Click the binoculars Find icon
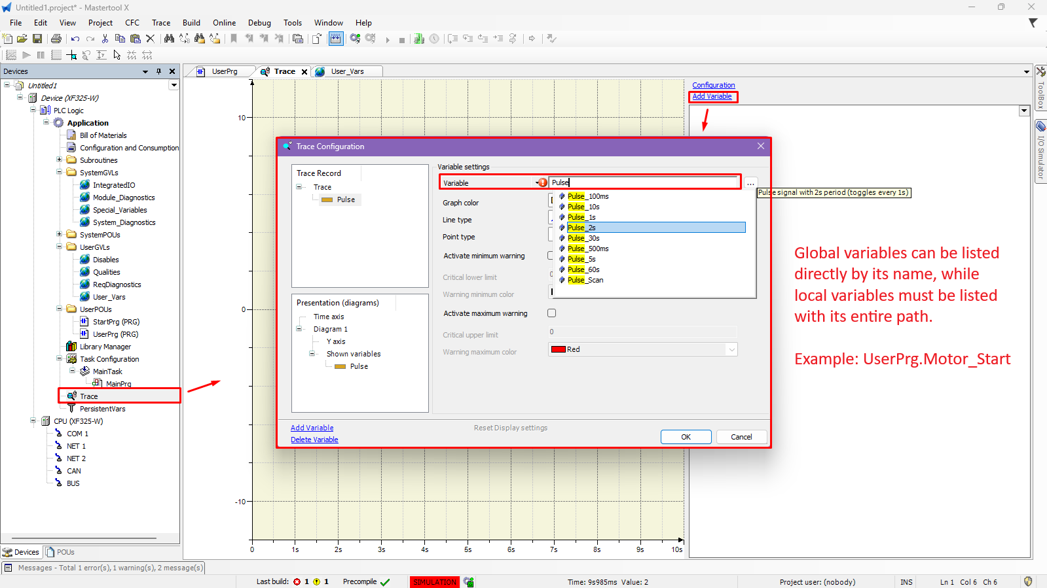 [x=169, y=39]
